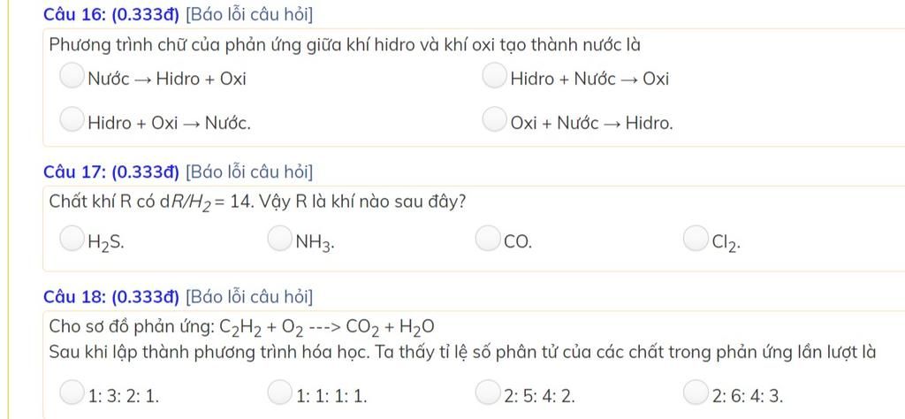Click the 'Câu 18: (0.333đ)' heading
Screen dimensions: 905x419
112,297
